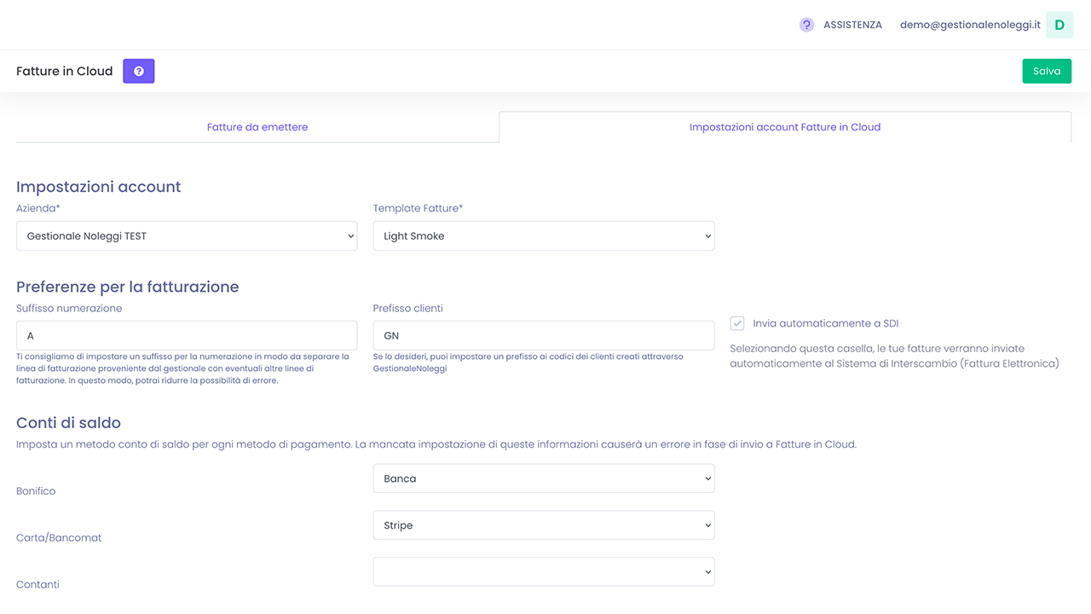
Task: Open the user avatar D icon
Action: coord(1059,25)
